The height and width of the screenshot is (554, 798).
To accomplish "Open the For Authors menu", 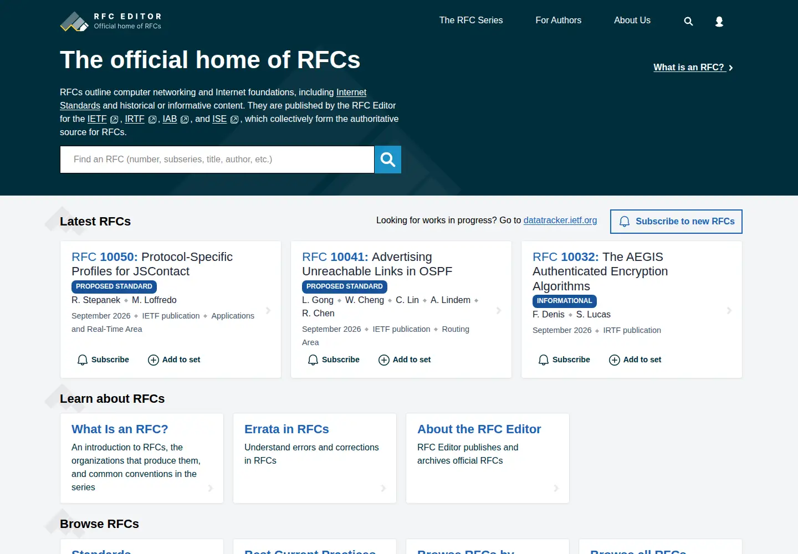I will coord(559,20).
